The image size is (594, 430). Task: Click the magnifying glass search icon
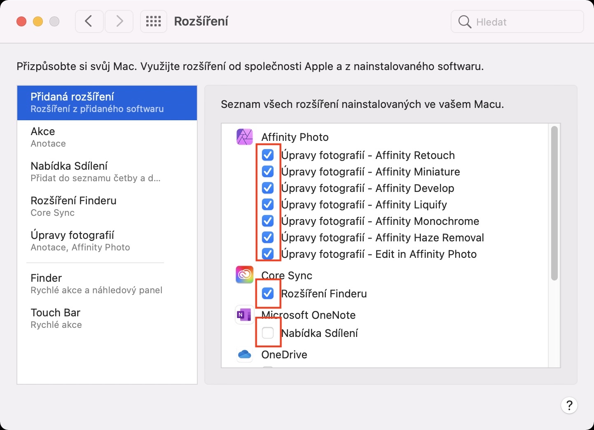(x=465, y=22)
